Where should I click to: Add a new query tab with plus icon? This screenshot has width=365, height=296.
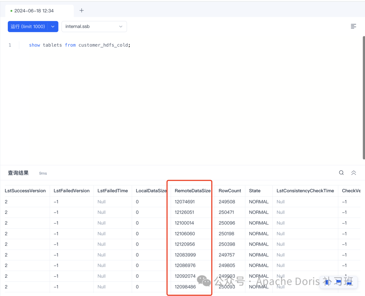click(81, 10)
